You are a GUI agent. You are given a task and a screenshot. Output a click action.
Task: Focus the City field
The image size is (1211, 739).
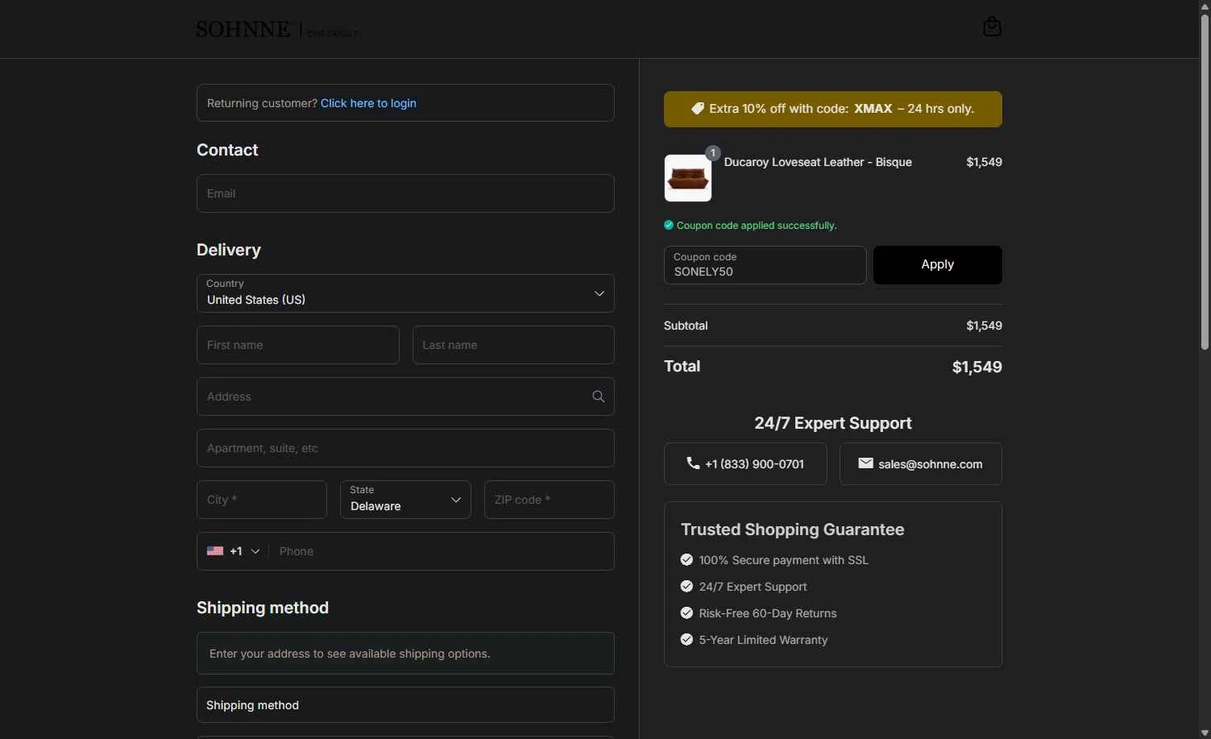(x=262, y=500)
